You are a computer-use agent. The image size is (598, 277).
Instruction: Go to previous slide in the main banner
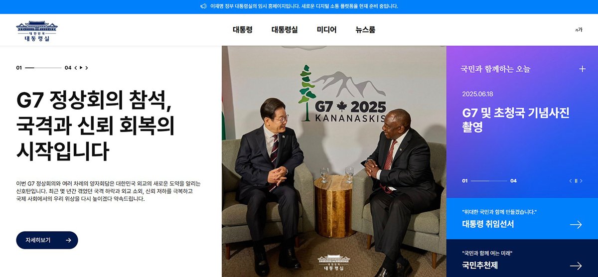[76, 68]
